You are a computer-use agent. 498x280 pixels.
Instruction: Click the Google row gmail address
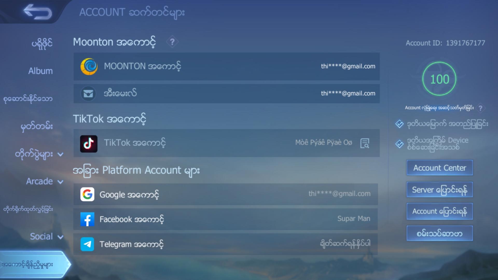(340, 194)
